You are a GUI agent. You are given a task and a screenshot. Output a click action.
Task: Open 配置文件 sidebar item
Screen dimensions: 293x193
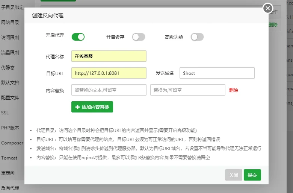click(x=10, y=98)
